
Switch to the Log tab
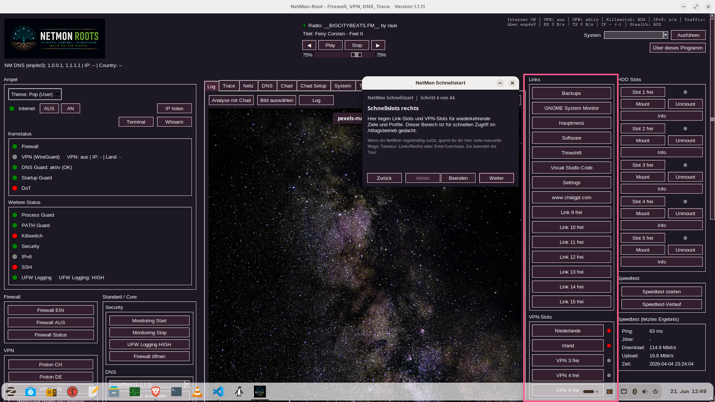coord(212,86)
